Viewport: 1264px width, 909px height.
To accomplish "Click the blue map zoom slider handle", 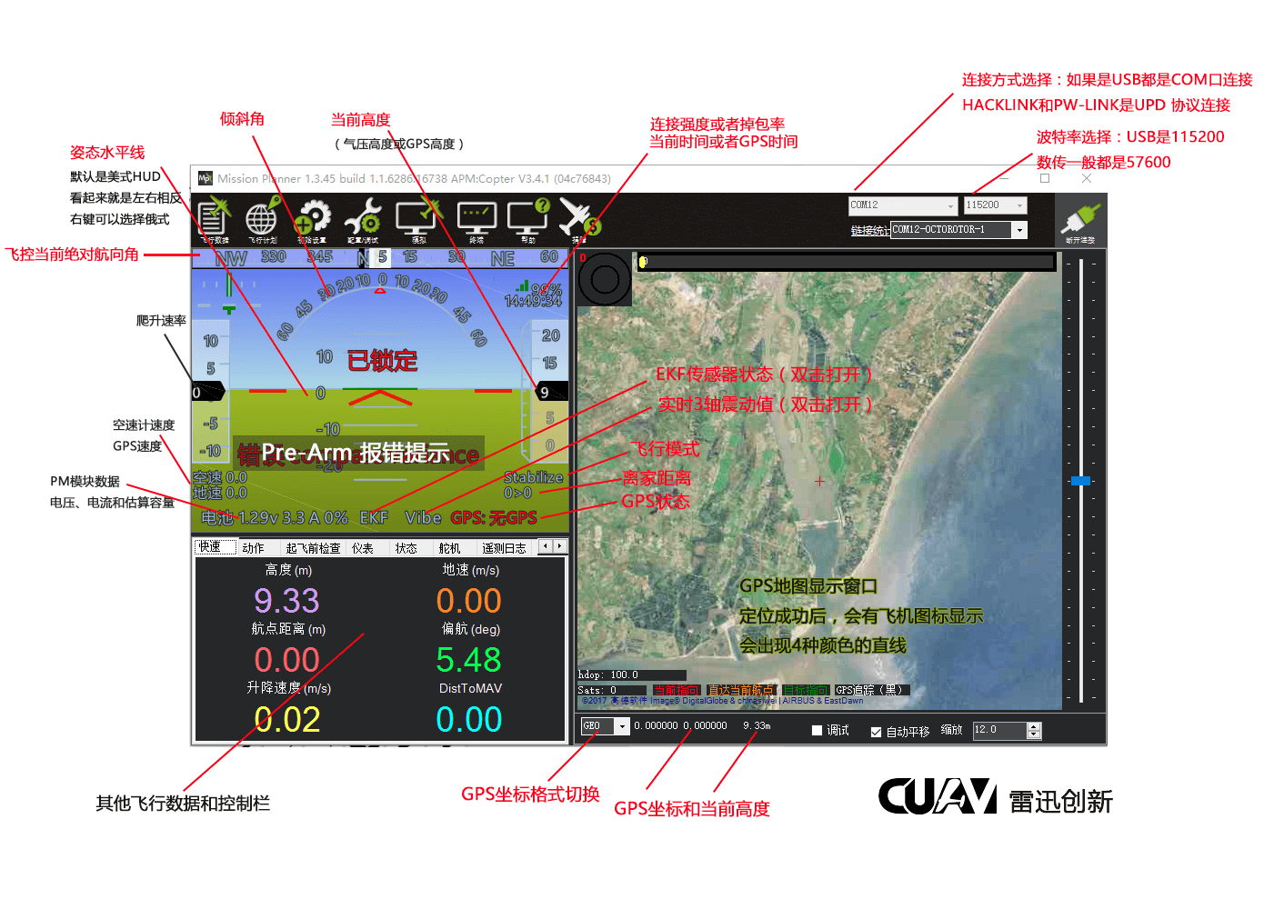I will pos(1080,480).
